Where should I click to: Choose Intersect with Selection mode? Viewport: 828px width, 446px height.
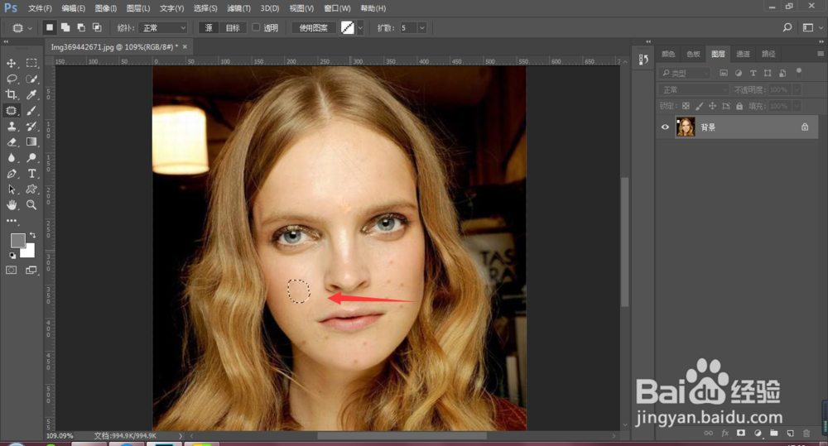pyautogui.click(x=97, y=27)
